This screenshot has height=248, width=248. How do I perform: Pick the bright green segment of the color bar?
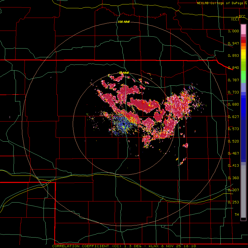point(243,75)
